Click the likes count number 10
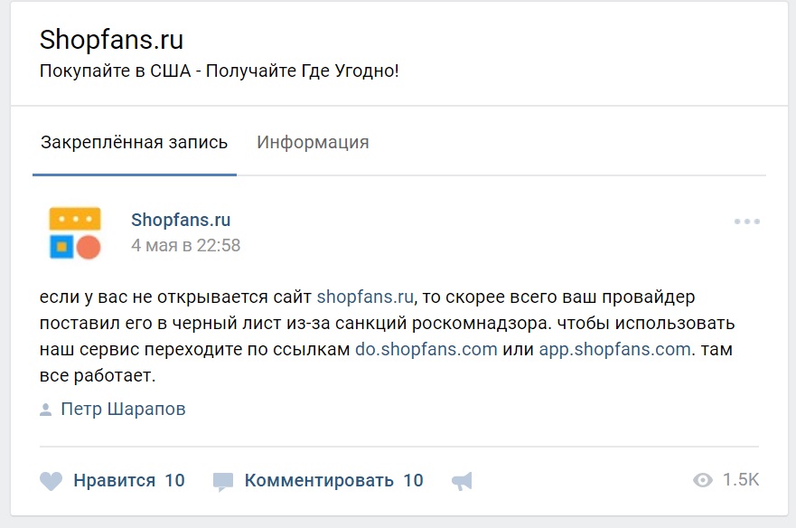 tap(174, 481)
